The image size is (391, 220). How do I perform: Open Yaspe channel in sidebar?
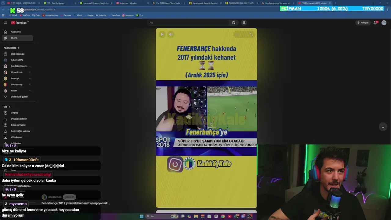click(17, 91)
